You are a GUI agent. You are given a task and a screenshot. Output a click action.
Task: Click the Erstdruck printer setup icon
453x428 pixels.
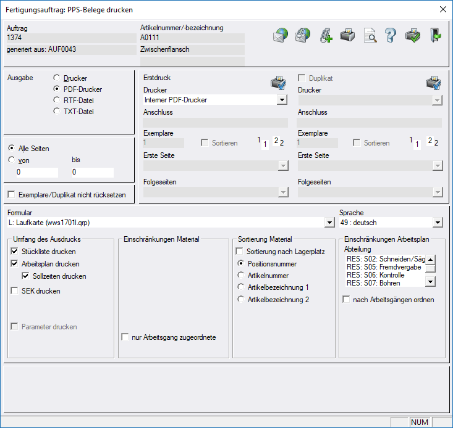click(x=278, y=83)
